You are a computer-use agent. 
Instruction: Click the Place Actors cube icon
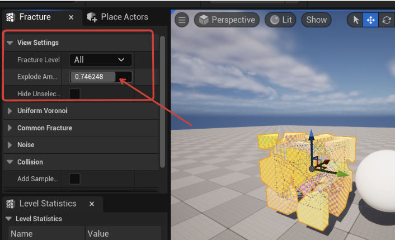92,17
